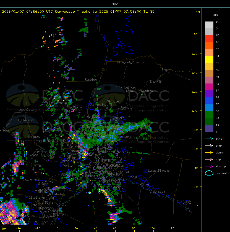Click the Uspallata place label
The image size is (230, 232).
26,110
